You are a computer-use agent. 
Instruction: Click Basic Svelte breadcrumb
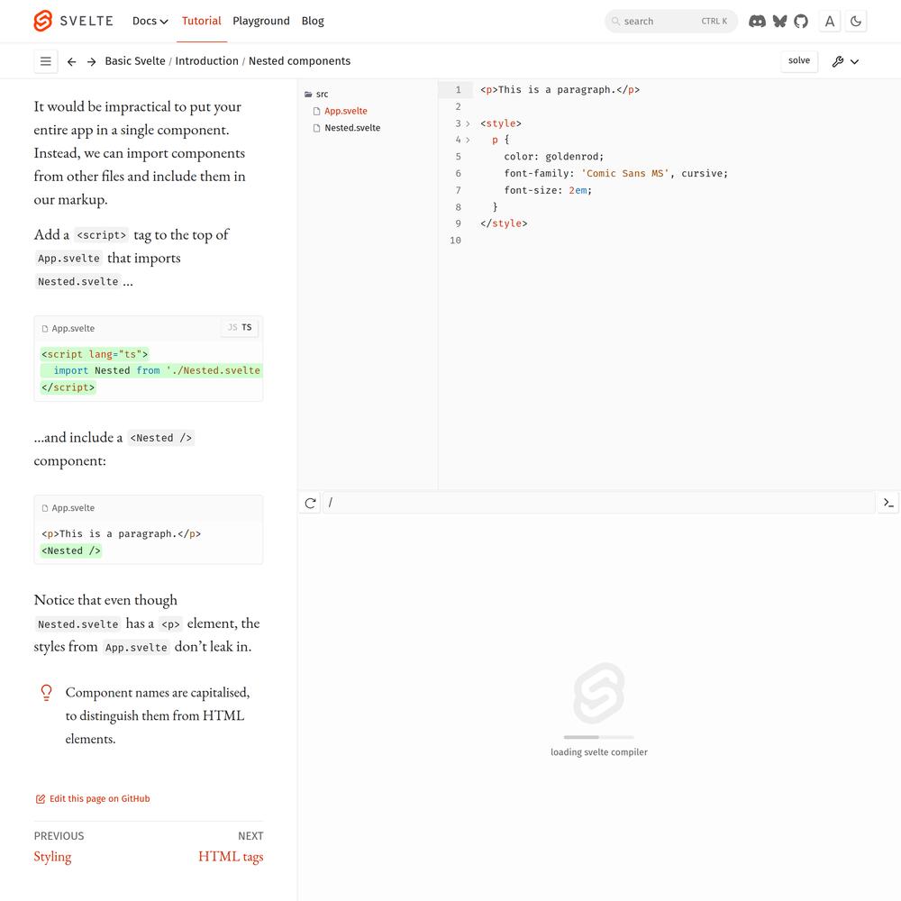pyautogui.click(x=135, y=61)
